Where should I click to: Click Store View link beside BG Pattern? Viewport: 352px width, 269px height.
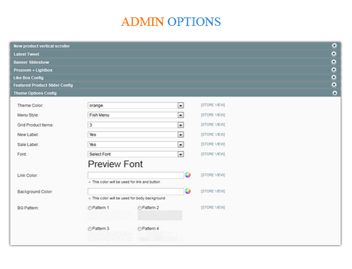[213, 208]
